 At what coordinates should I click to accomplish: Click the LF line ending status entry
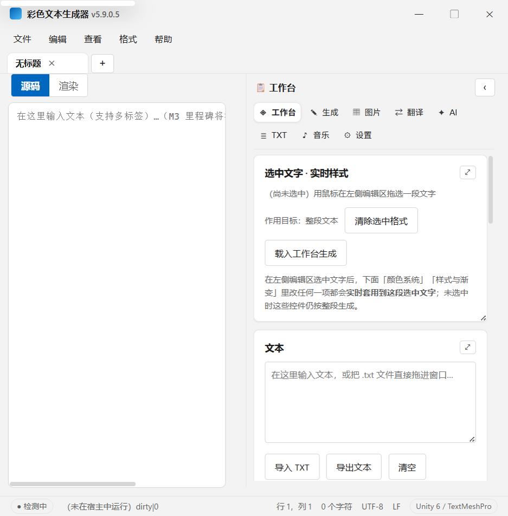click(x=397, y=506)
